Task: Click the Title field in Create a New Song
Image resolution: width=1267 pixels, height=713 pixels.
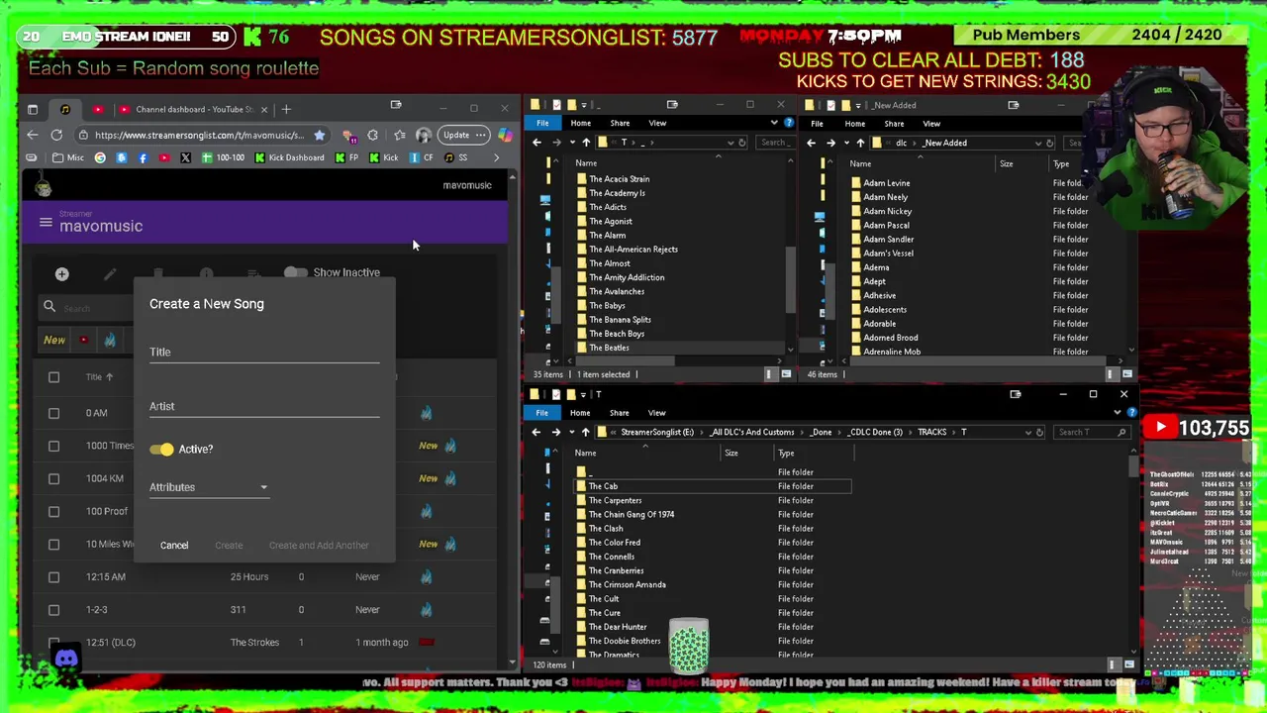Action: click(x=264, y=353)
